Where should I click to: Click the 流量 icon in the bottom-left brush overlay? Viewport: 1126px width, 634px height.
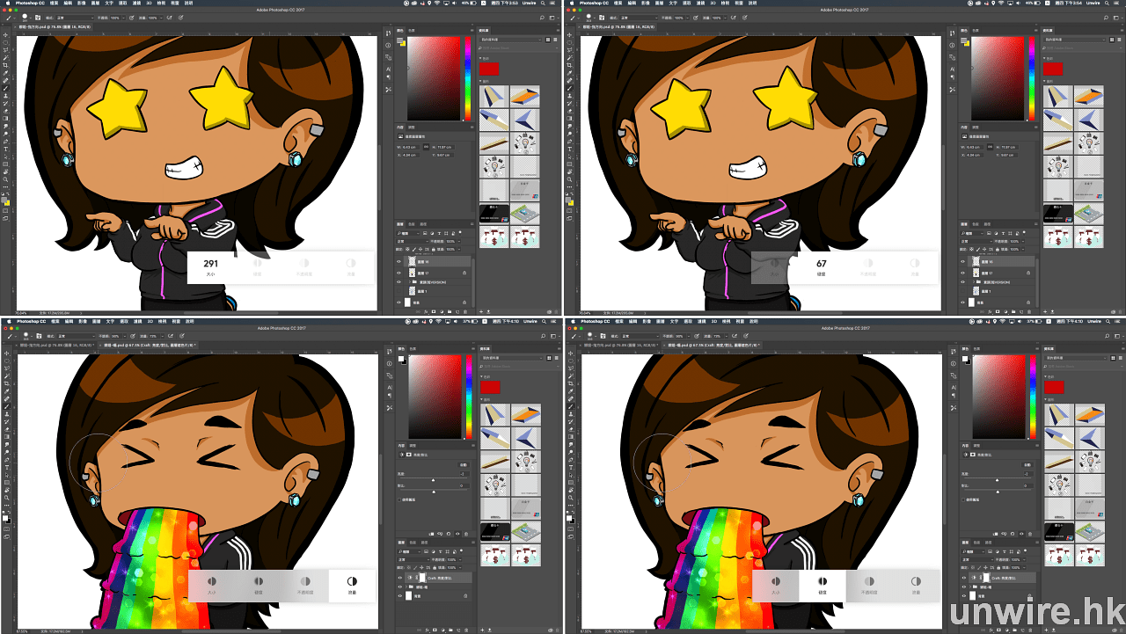(351, 582)
